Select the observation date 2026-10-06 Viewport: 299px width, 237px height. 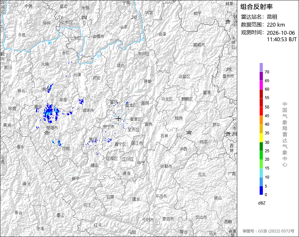coord(281,33)
